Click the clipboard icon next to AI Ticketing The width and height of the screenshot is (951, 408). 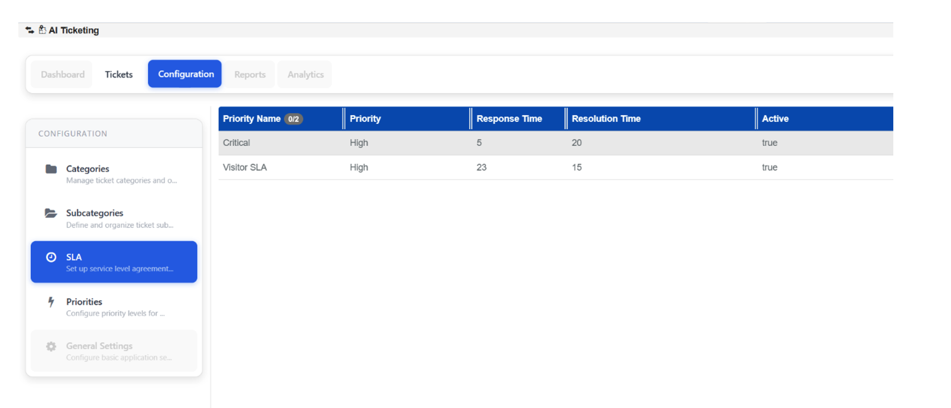click(42, 30)
